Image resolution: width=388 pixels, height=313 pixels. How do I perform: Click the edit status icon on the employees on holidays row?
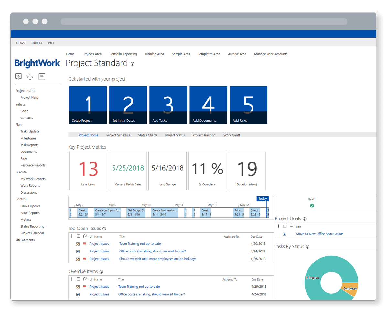(78, 259)
